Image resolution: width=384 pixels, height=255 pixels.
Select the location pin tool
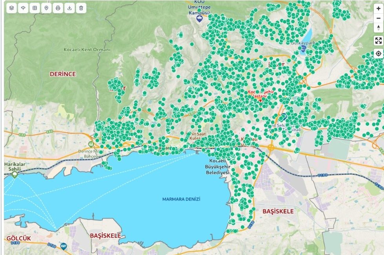(46, 8)
